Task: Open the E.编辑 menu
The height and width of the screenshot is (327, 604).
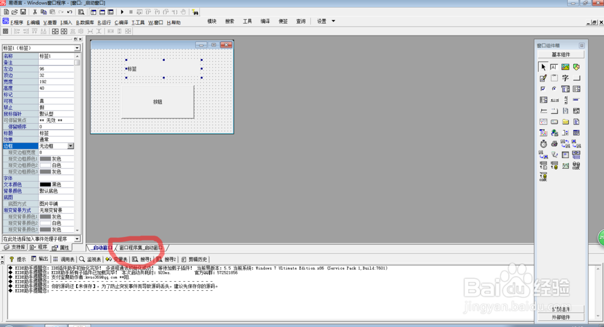Action: tap(33, 22)
